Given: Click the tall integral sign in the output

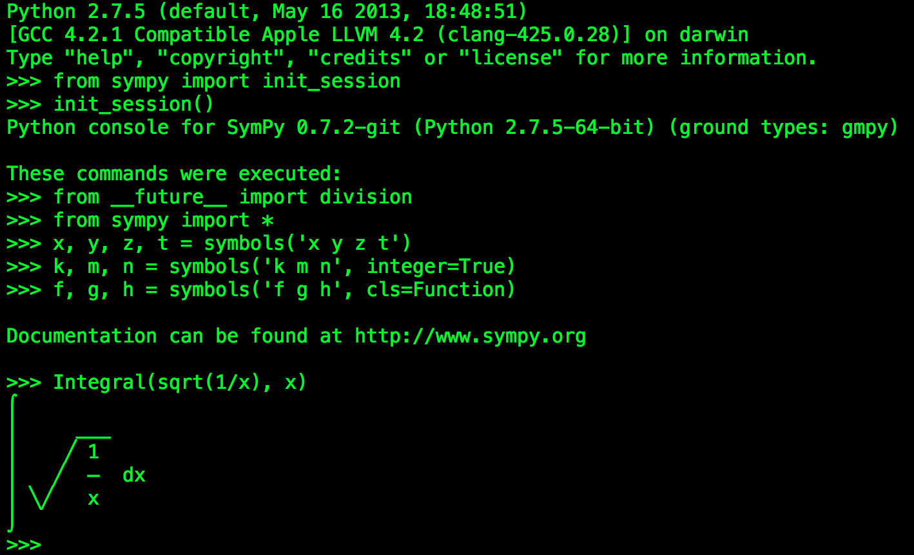Looking at the screenshot, I should (x=12, y=464).
